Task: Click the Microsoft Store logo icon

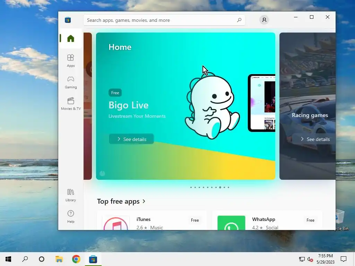Action: (x=68, y=20)
